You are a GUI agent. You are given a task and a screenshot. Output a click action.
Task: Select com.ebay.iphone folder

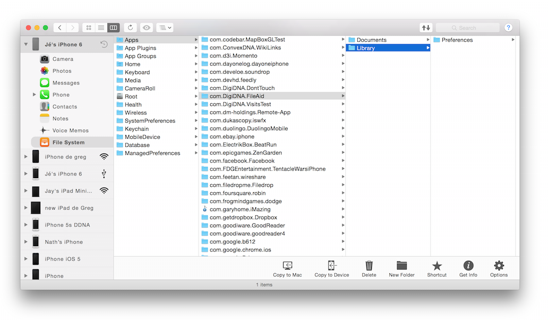(272, 137)
